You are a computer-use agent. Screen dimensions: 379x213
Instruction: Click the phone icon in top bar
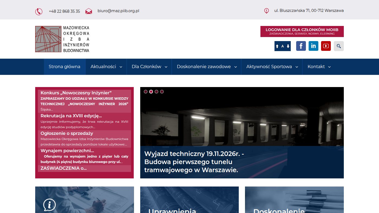(x=39, y=12)
